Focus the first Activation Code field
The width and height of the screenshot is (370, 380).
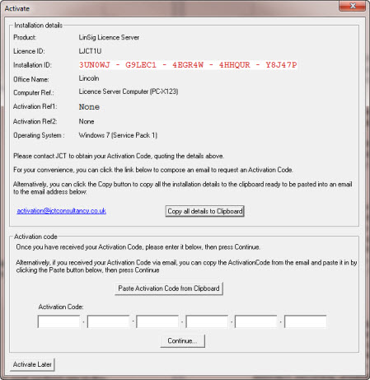pyautogui.click(x=59, y=321)
